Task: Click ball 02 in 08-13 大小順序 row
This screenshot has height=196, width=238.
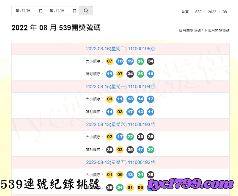Action: click(x=110, y=137)
